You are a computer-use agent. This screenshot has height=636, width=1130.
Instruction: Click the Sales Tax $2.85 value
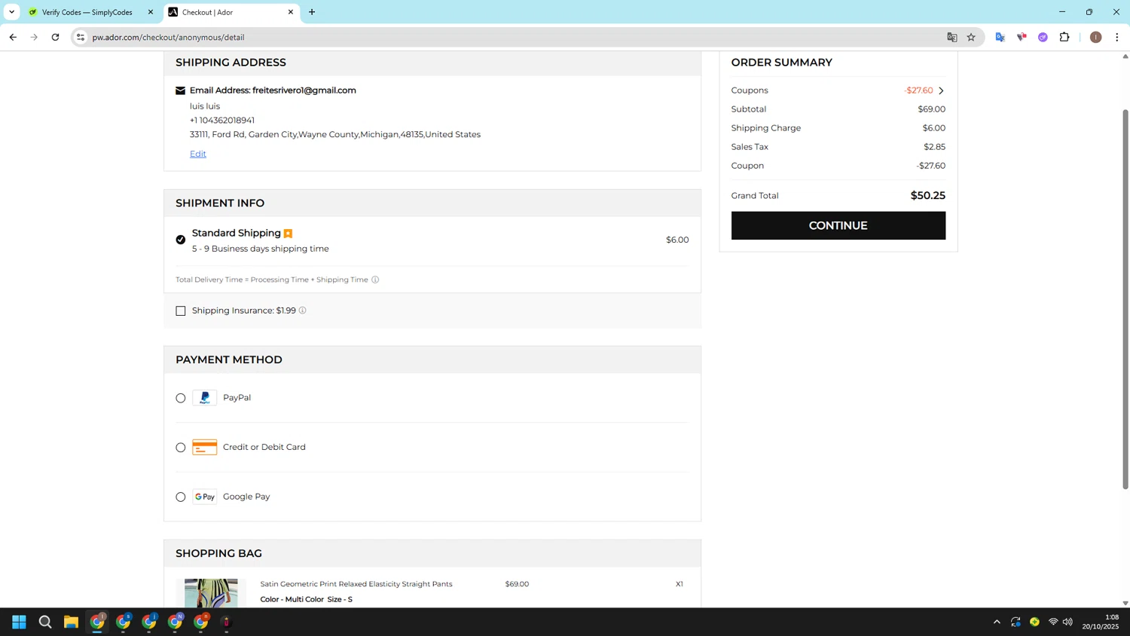pos(934,147)
